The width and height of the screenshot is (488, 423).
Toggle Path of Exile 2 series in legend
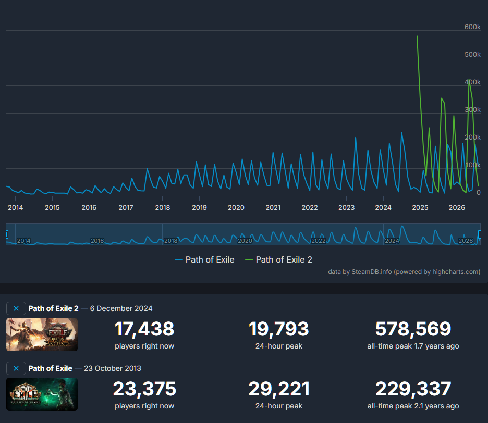click(x=278, y=260)
